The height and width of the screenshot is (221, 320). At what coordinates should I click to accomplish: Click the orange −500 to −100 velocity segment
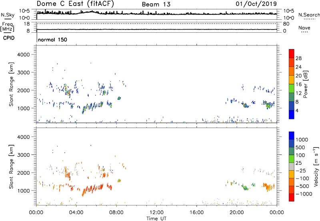click(x=292, y=182)
